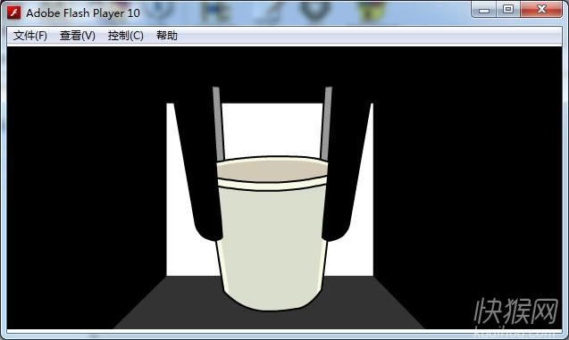The width and height of the screenshot is (569, 340).
Task: Click the right gray straw
Action: (326, 123)
